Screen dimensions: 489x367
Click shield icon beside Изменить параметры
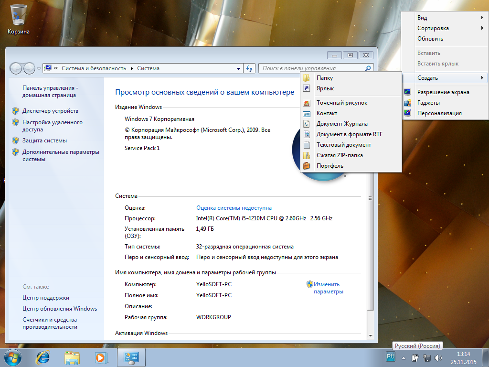pos(309,284)
